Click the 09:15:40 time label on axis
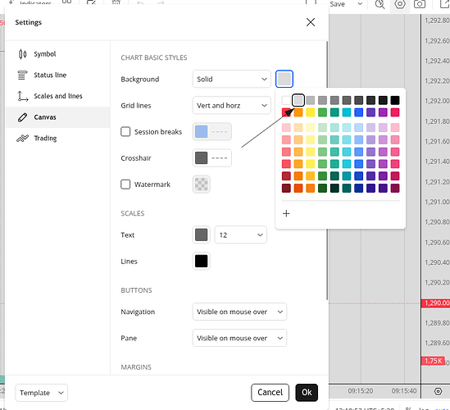Viewport: 450px width, 410px height. (x=404, y=391)
